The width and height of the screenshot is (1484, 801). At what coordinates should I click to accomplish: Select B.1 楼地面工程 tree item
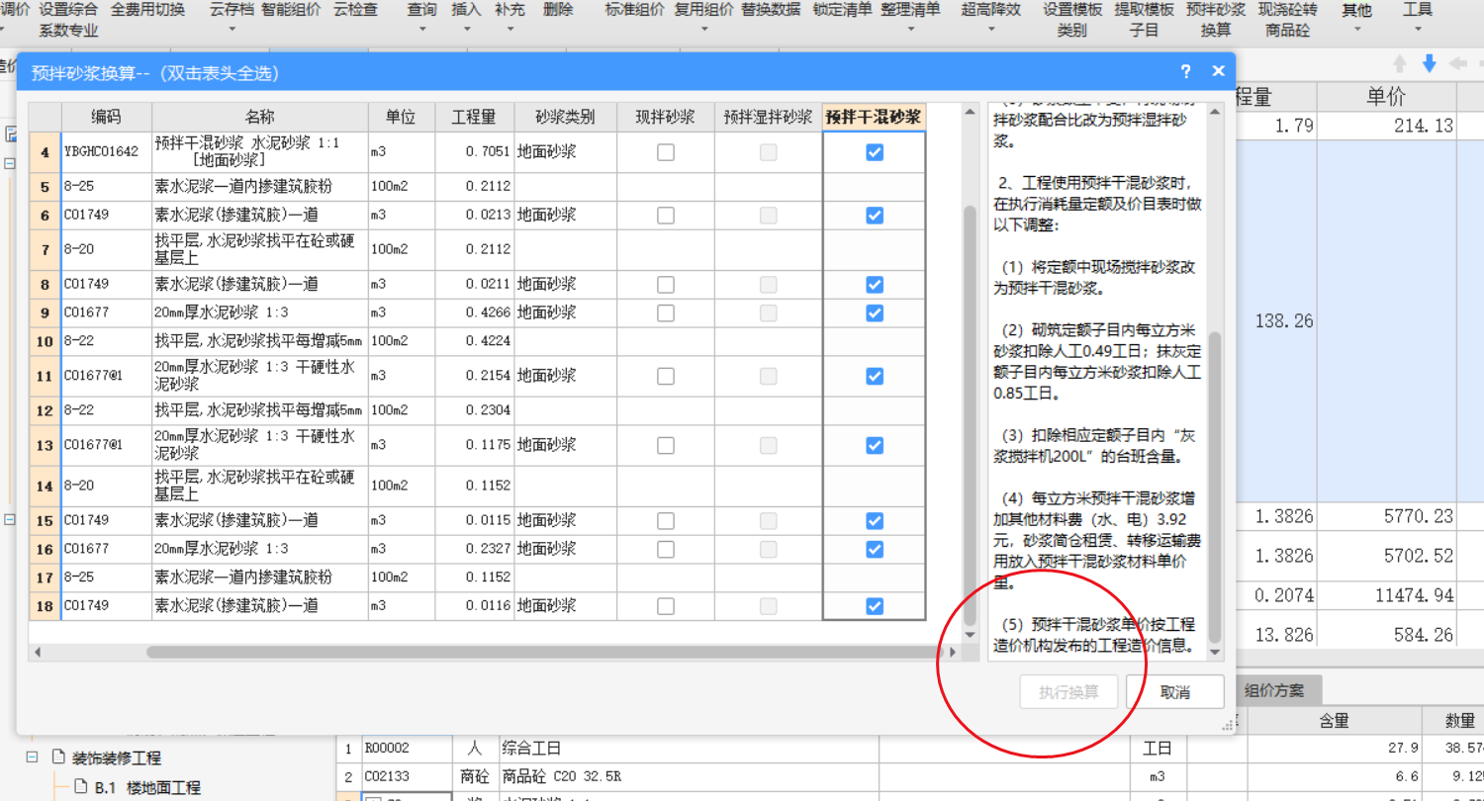point(148,787)
